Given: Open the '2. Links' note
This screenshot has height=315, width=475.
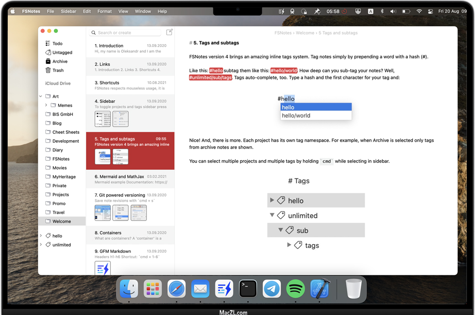Looking at the screenshot, I should click(130, 67).
